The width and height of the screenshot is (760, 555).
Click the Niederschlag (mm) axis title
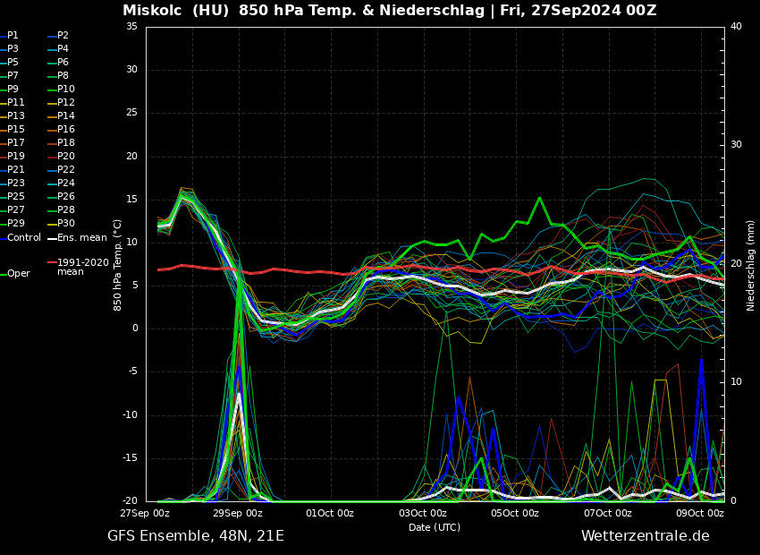point(751,265)
